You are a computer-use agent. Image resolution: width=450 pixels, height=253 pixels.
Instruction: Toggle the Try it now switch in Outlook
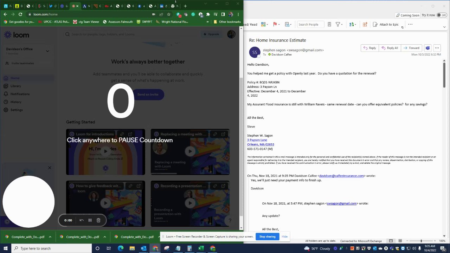tap(442, 15)
